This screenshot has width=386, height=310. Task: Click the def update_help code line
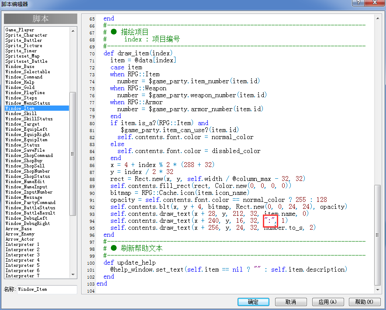click(130, 262)
